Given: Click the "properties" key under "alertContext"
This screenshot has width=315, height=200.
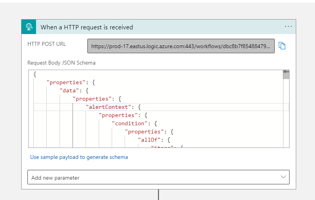Looking at the screenshot, I should coord(117,115).
